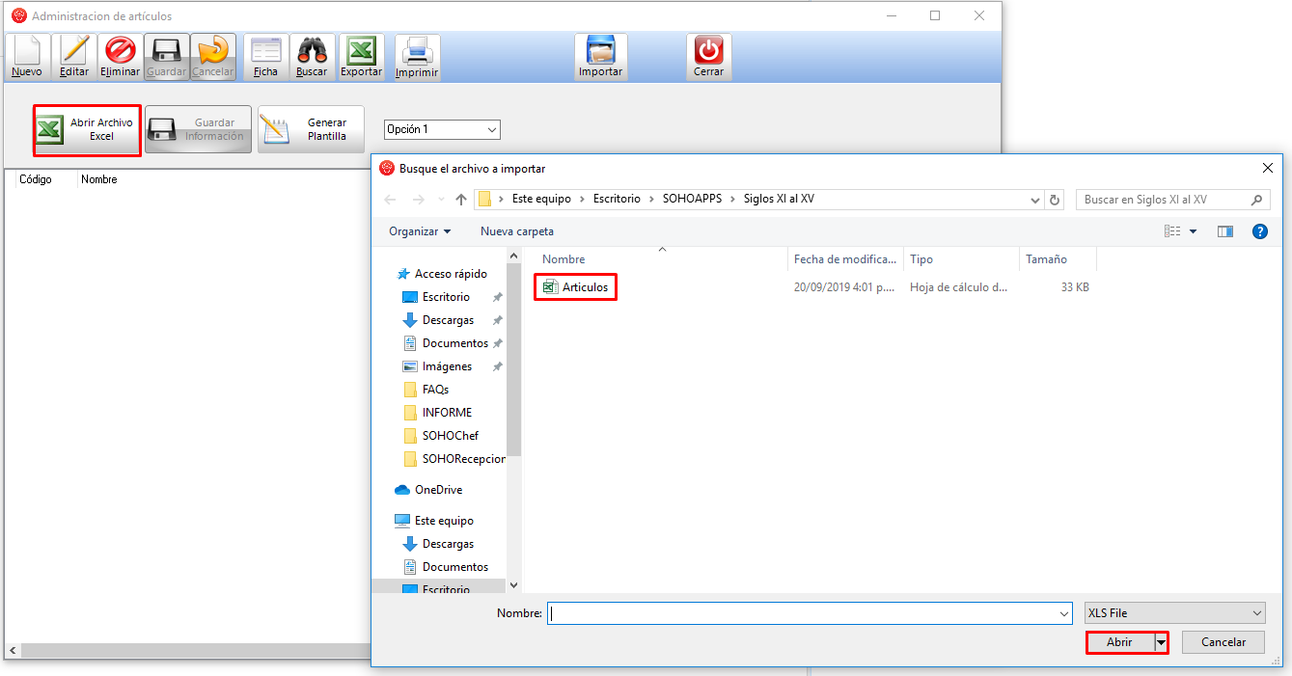Screen dimensions: 1292x676
Task: Click the Nombre file name field
Action: [x=809, y=613]
